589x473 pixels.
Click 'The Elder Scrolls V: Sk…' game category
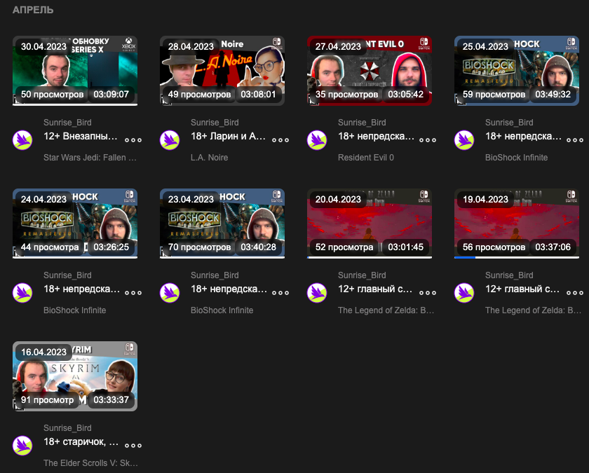[90, 463]
